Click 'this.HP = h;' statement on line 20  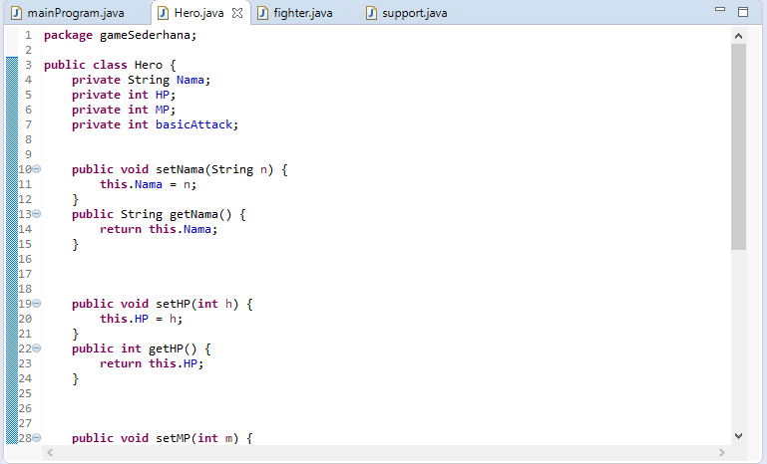tap(142, 319)
